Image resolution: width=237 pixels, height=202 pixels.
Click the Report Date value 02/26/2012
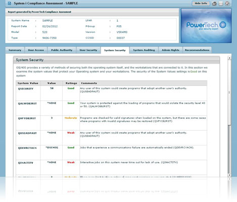[x=50, y=26]
